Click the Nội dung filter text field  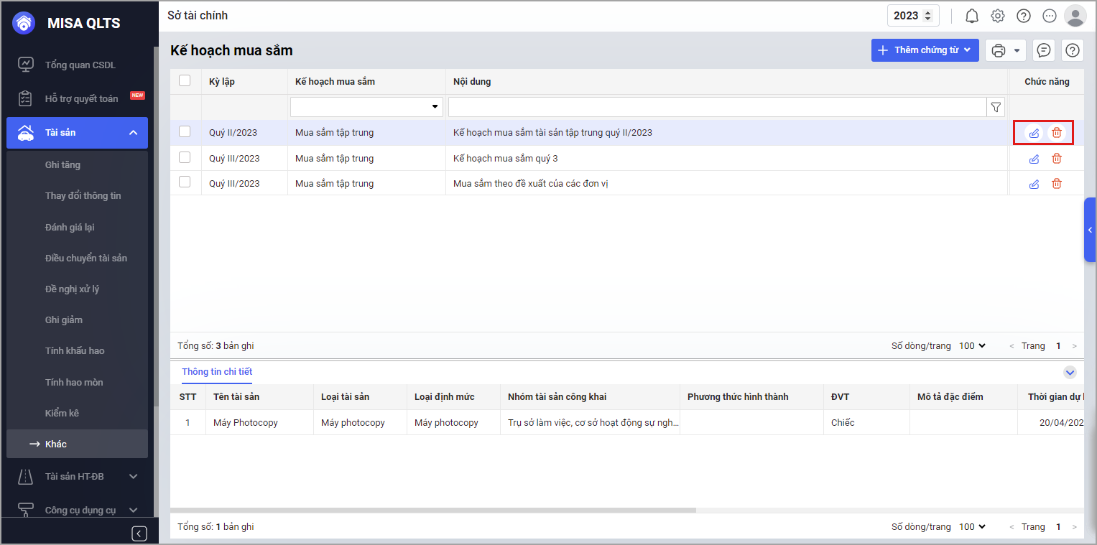coord(716,107)
